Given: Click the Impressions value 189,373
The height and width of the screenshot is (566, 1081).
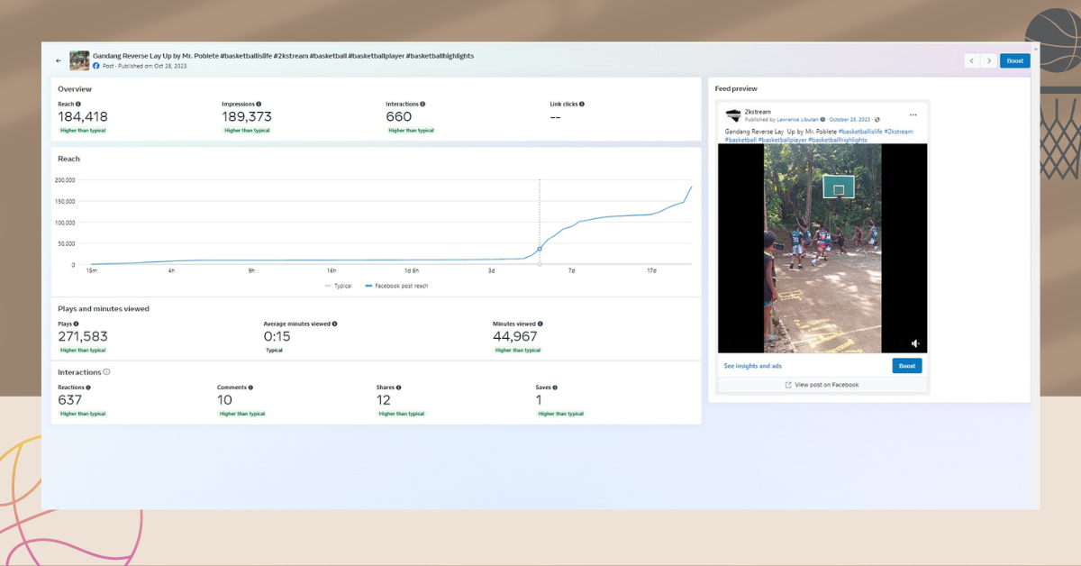Looking at the screenshot, I should (x=247, y=116).
